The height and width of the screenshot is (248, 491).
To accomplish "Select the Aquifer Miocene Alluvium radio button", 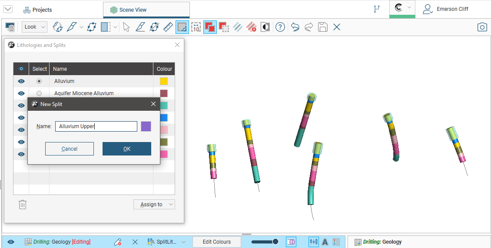I will point(39,93).
